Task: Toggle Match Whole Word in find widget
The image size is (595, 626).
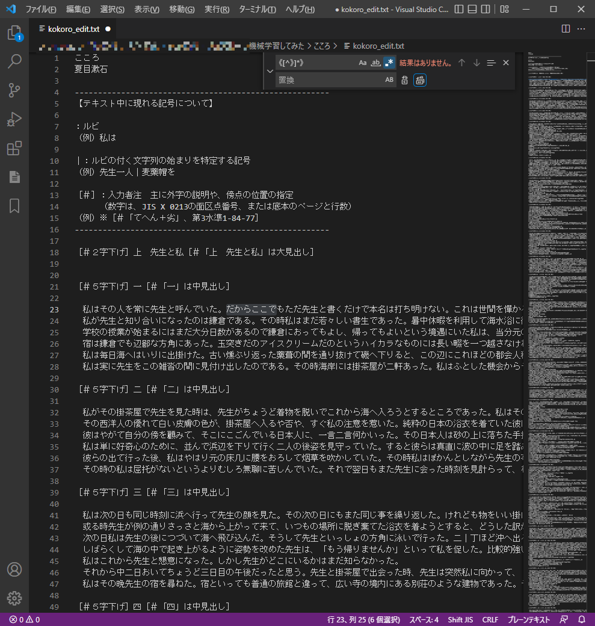Action: 375,63
